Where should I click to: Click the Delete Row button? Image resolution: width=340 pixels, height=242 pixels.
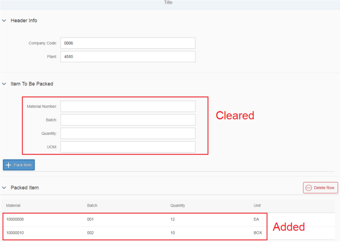click(320, 188)
